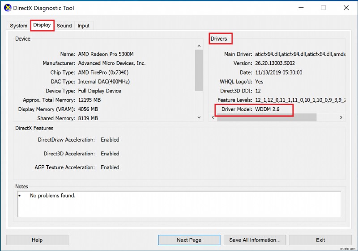Click the Help button

[x=37, y=240]
